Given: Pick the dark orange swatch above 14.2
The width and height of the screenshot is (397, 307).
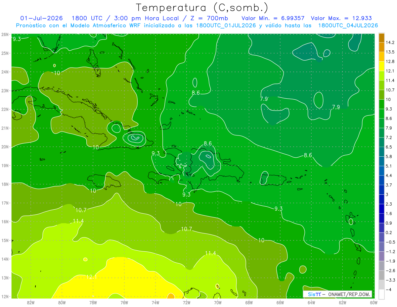Looking at the screenshot, I should (x=381, y=37).
